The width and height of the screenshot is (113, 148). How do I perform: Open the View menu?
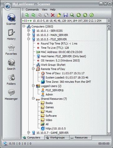point(45,10)
